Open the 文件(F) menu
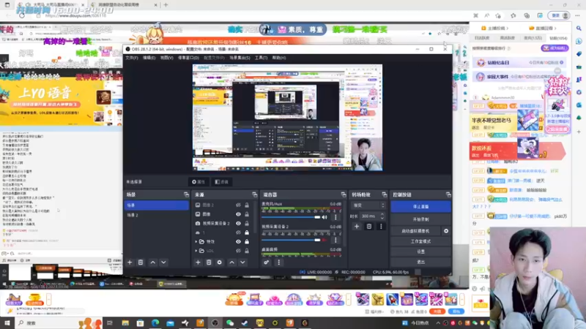Image resolution: width=586 pixels, height=329 pixels. click(132, 58)
